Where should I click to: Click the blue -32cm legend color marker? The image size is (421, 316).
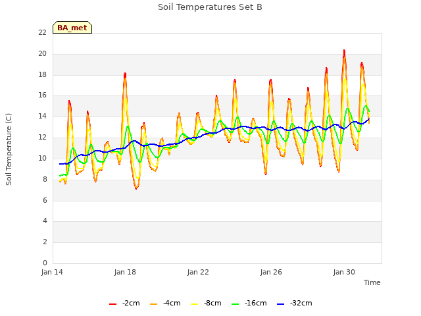281,304
